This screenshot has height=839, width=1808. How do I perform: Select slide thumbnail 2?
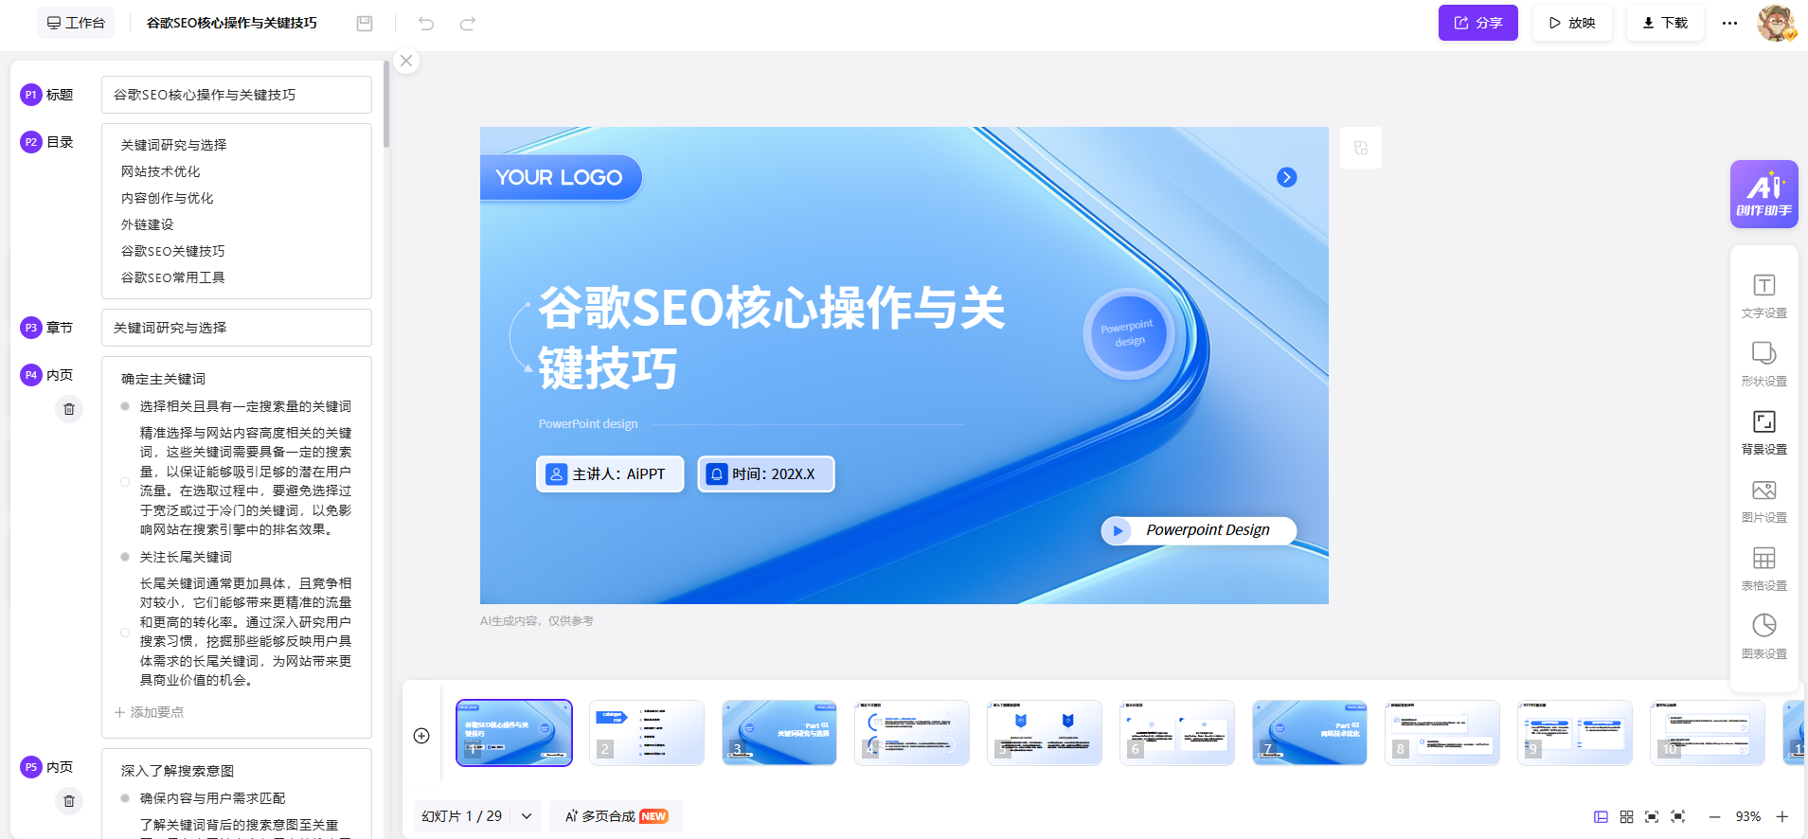point(647,733)
